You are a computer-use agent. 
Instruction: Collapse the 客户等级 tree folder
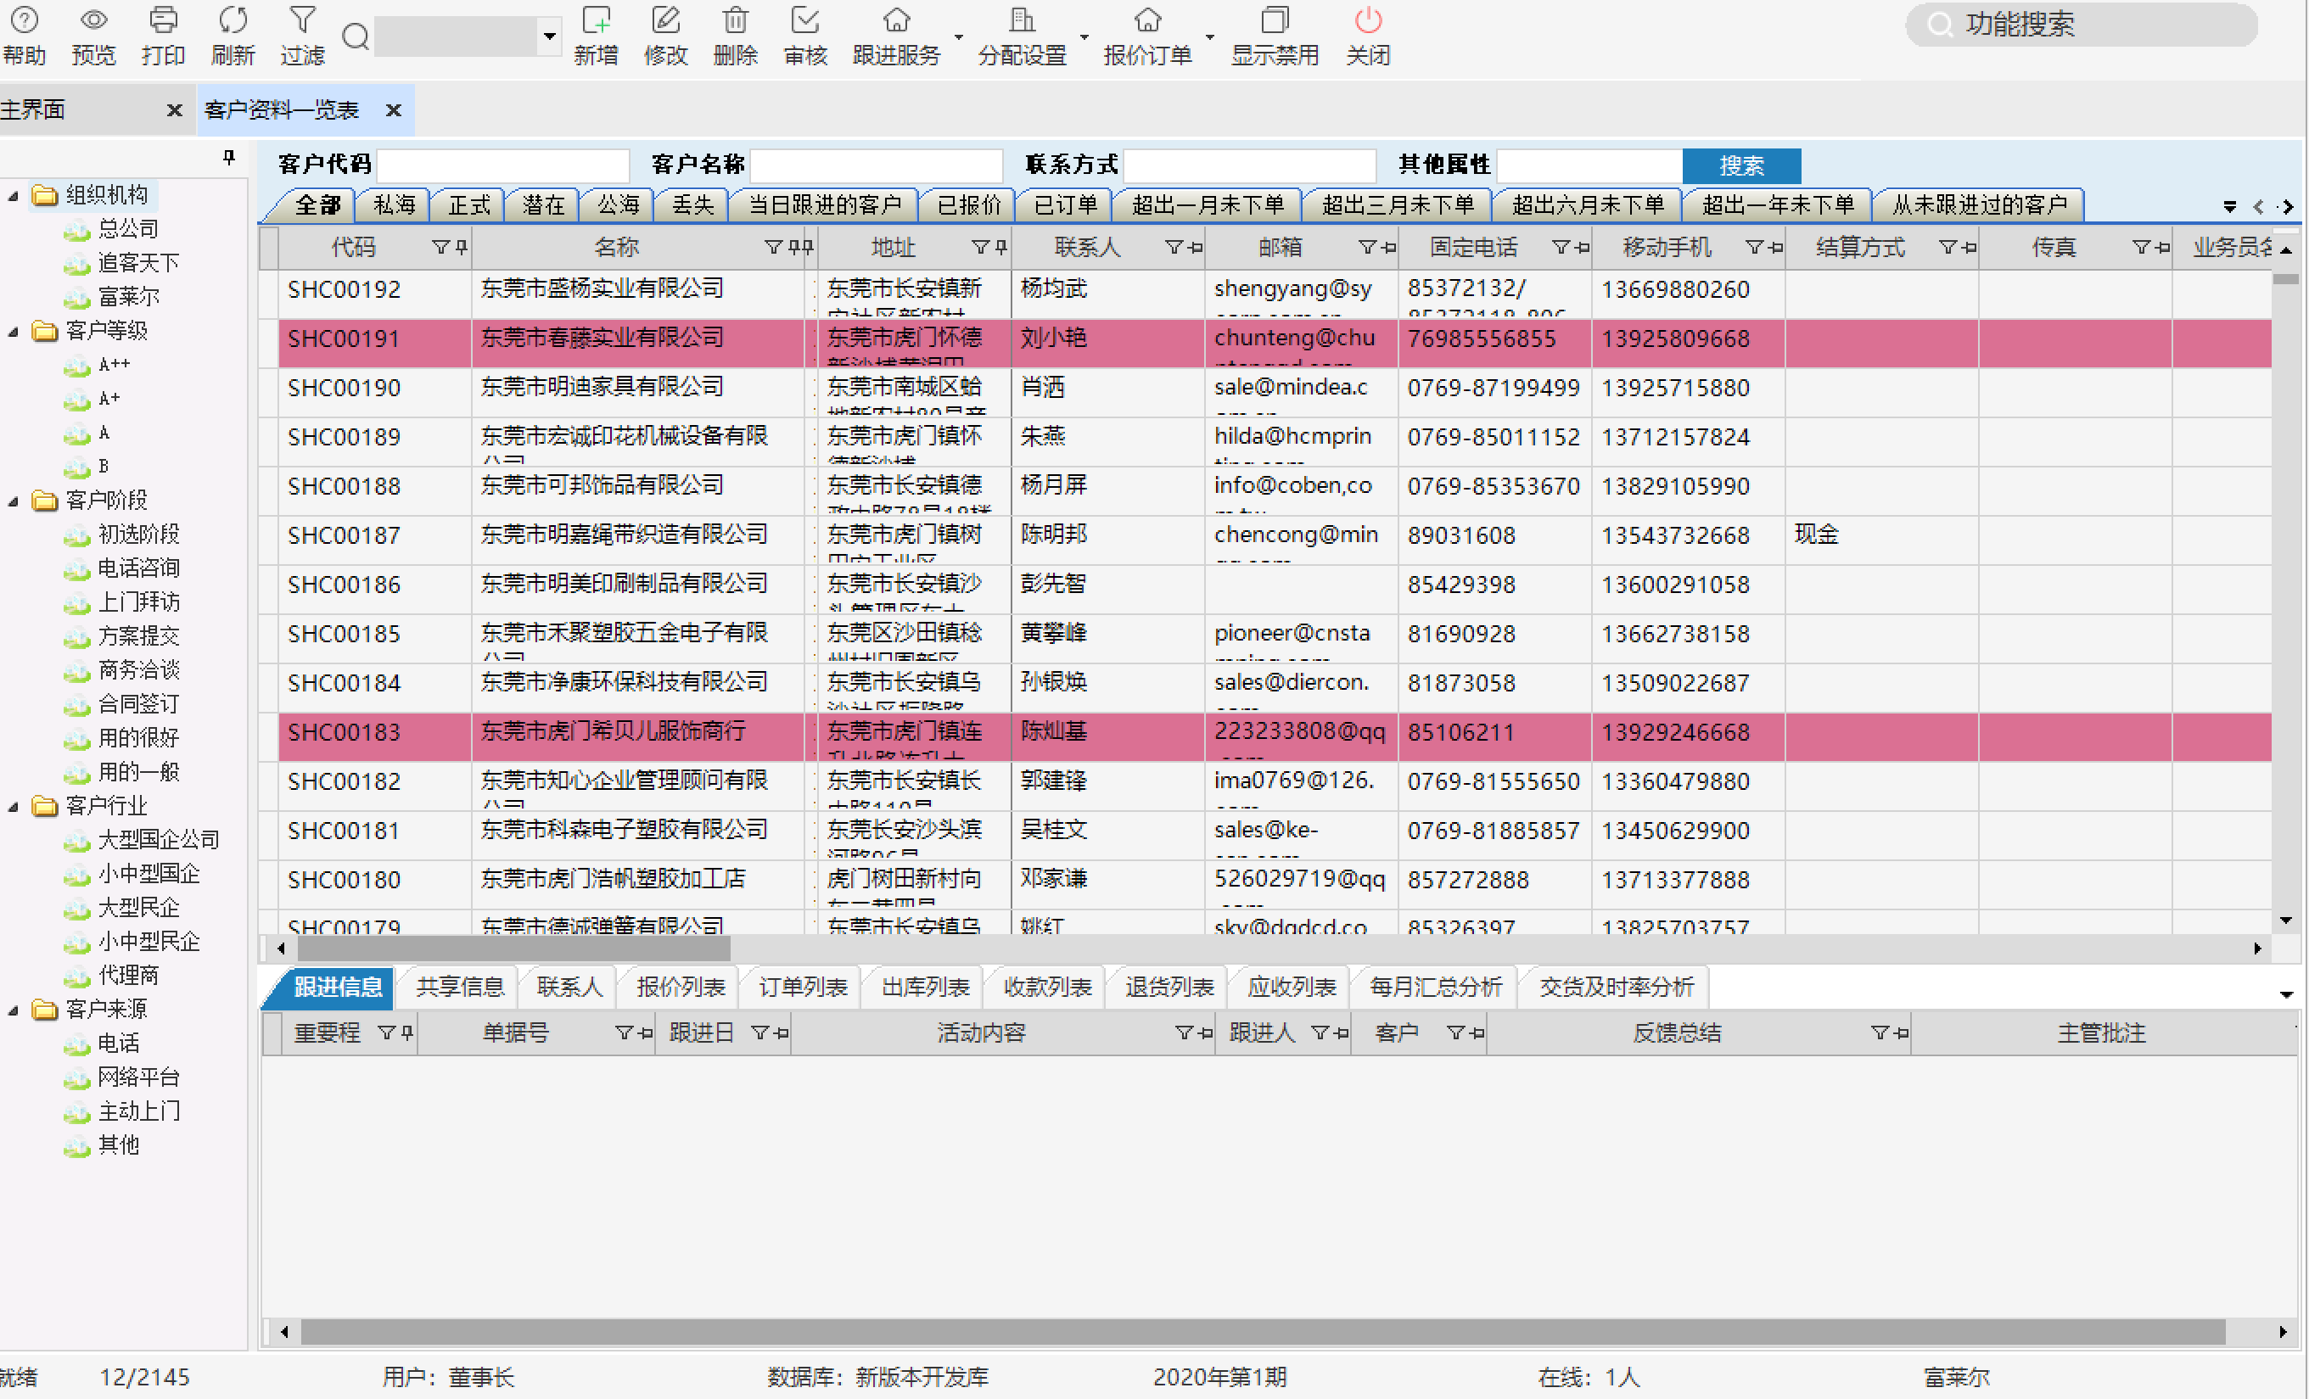pyautogui.click(x=13, y=332)
